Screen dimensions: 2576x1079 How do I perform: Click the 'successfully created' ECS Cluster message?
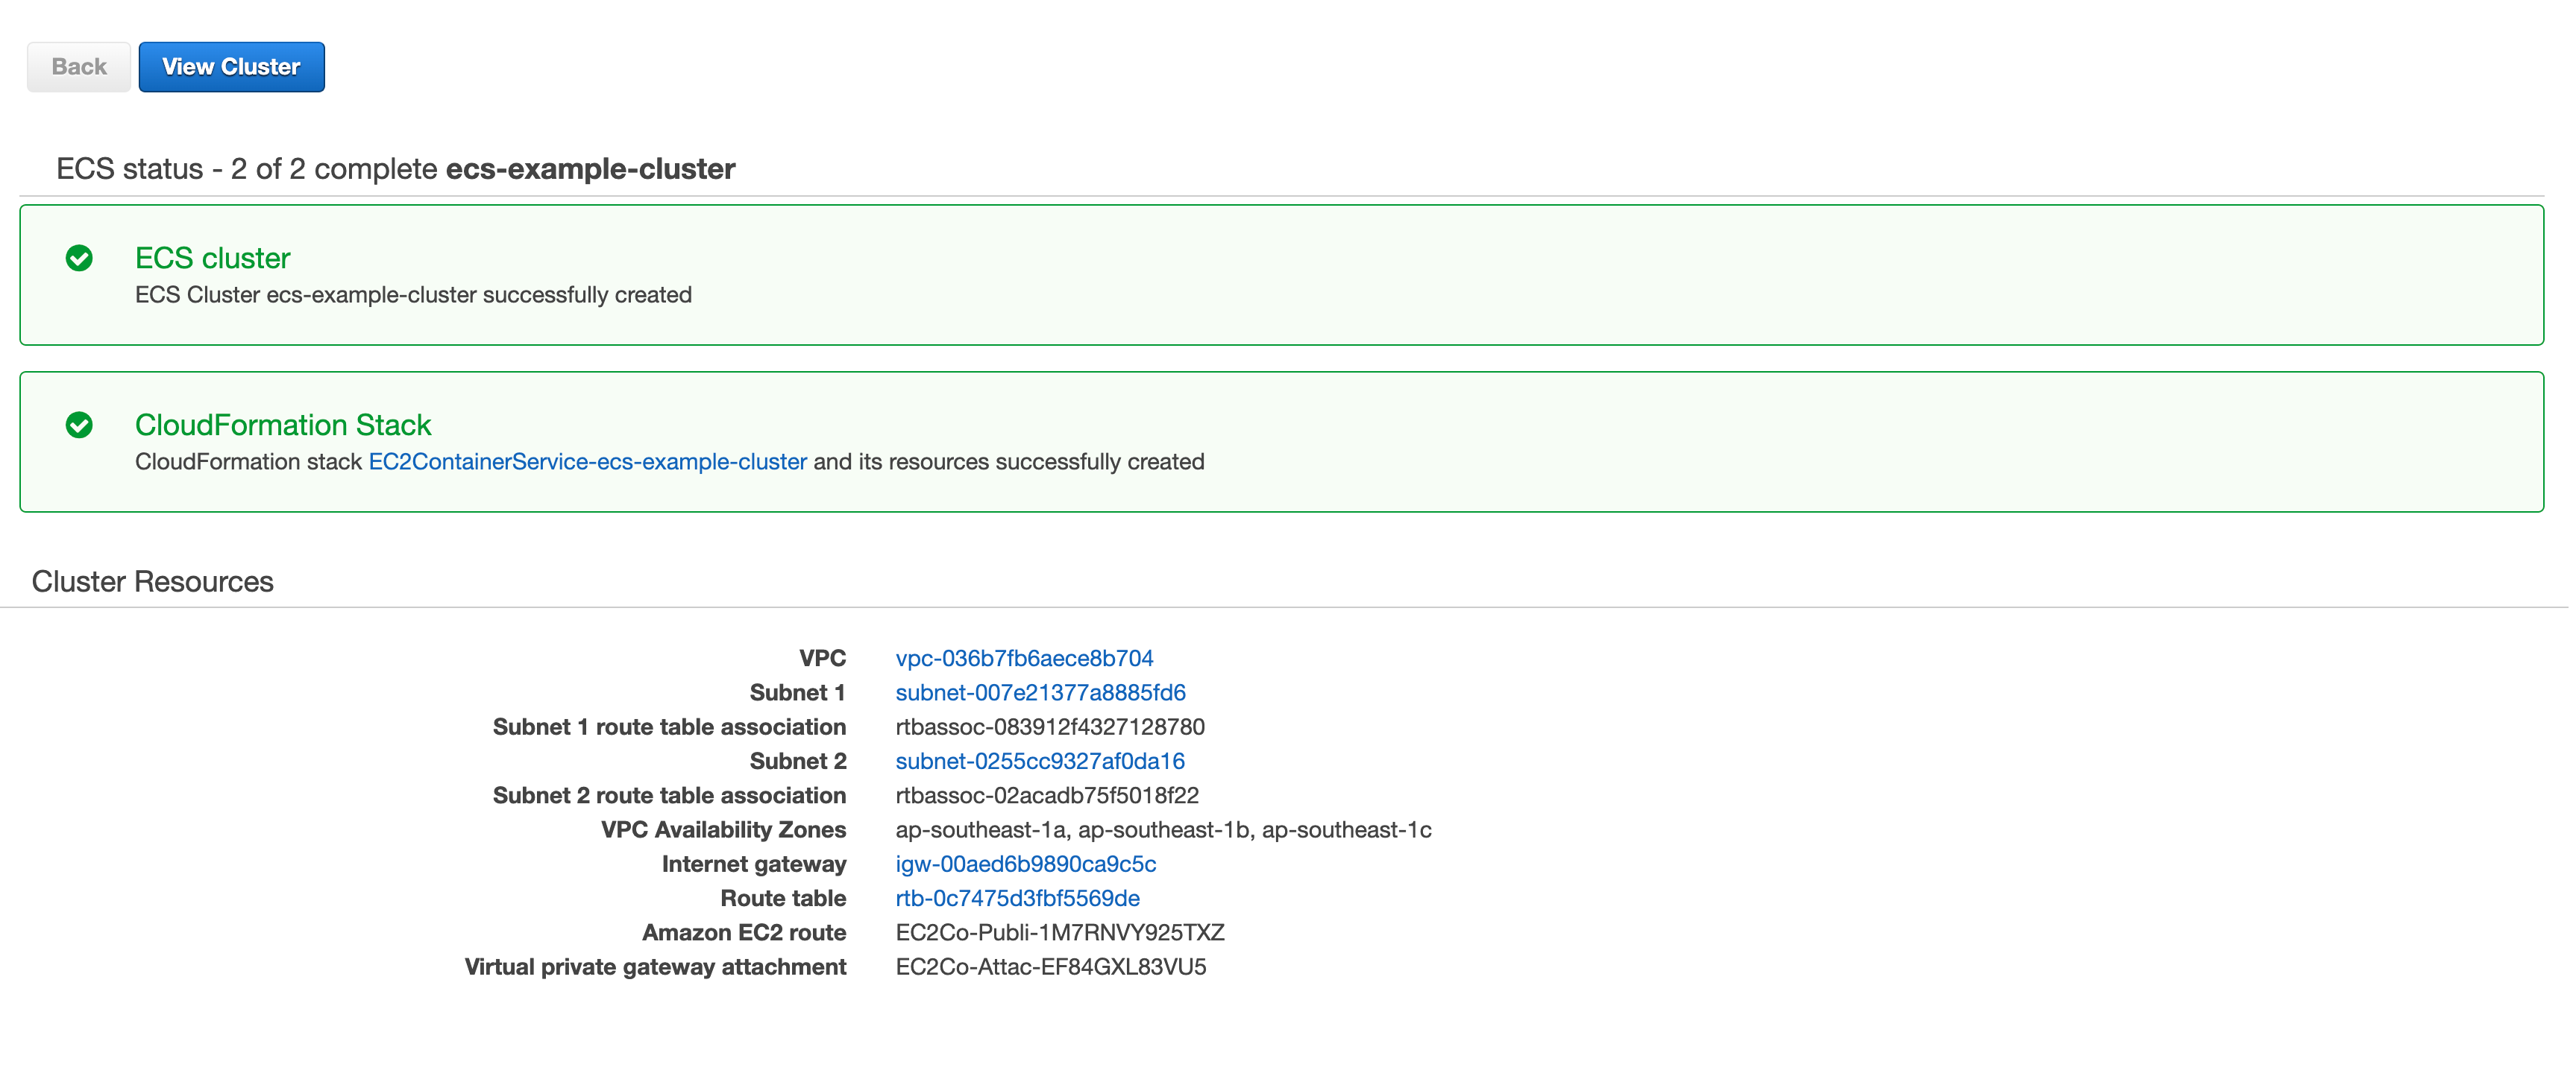[413, 295]
